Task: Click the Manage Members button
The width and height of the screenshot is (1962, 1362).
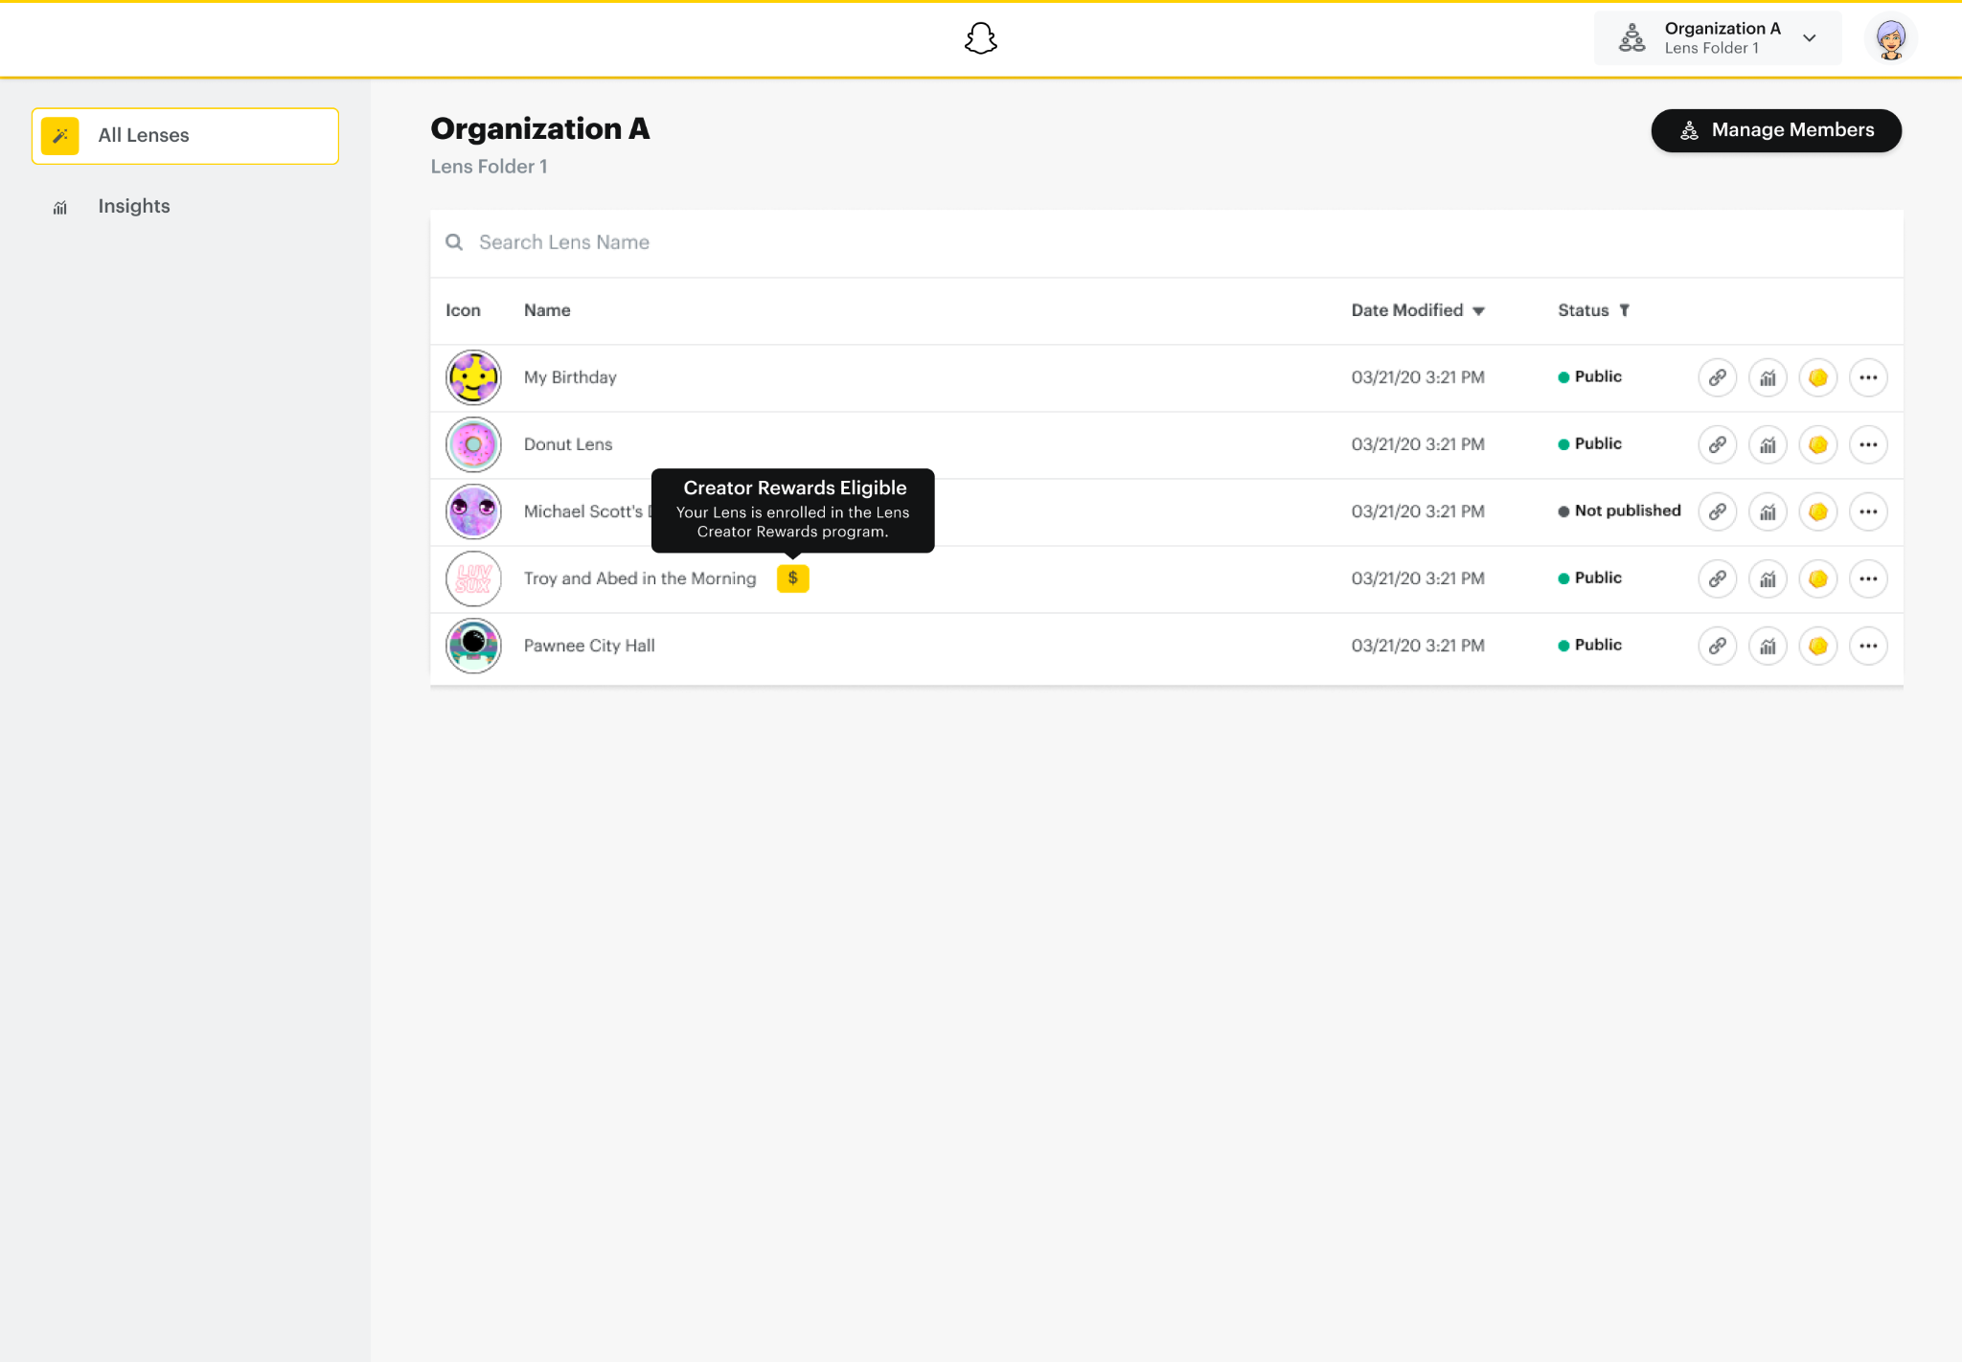Action: point(1775,130)
